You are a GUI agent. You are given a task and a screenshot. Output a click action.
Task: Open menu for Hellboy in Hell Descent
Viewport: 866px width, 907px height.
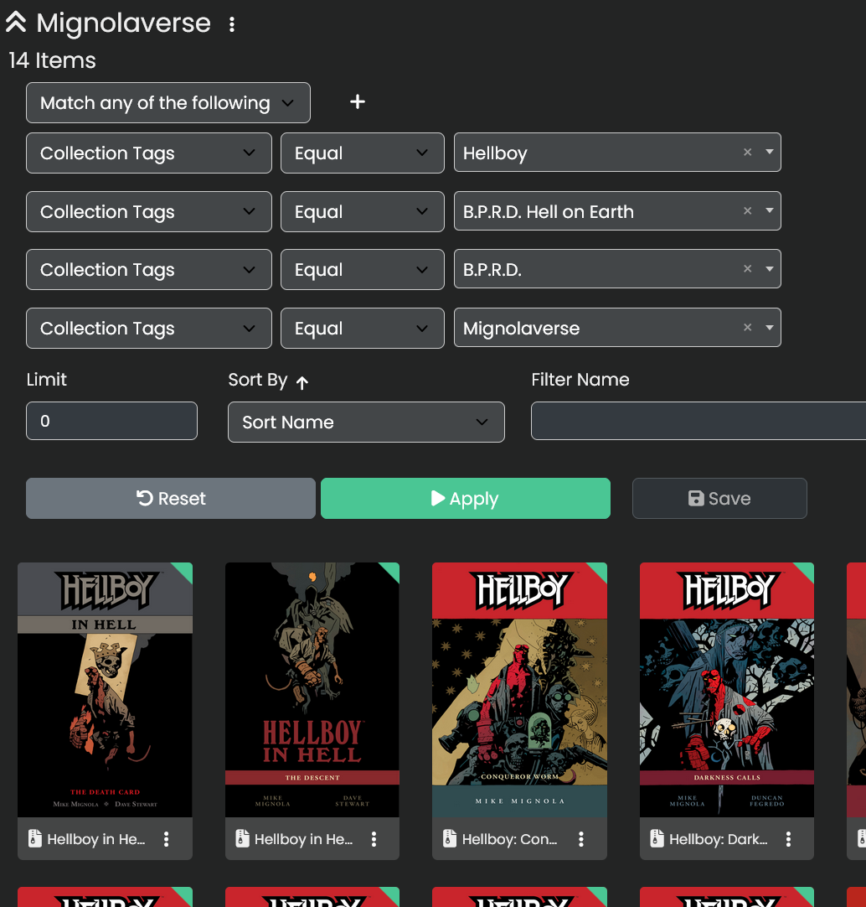coord(374,839)
